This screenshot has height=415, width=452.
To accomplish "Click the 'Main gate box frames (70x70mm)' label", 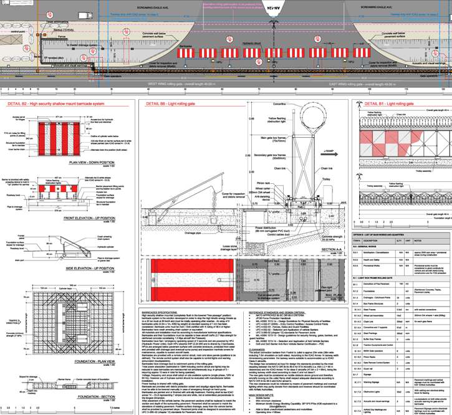I will pos(273,140).
